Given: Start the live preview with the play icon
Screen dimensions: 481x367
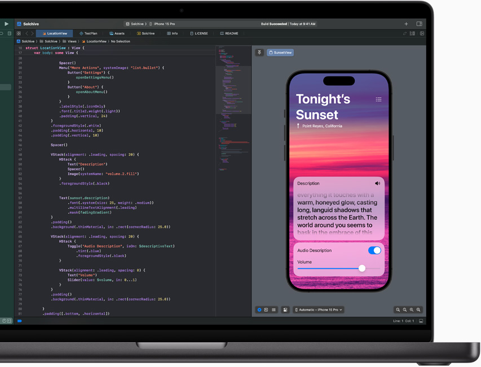Looking at the screenshot, I should [259, 310].
